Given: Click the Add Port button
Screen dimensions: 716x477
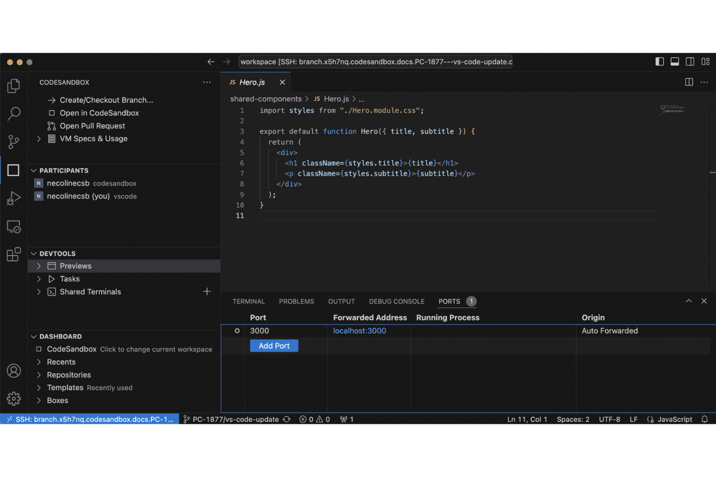Looking at the screenshot, I should pos(274,346).
